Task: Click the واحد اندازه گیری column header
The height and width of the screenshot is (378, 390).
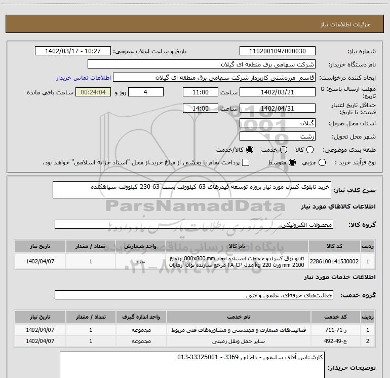Action: (x=141, y=317)
